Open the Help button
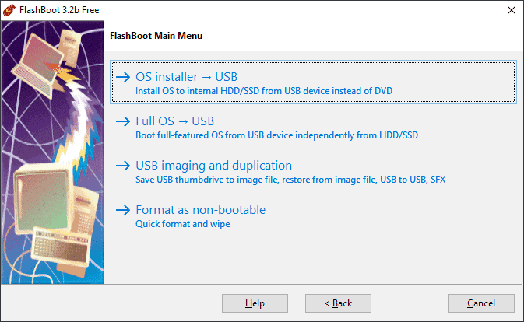The height and width of the screenshot is (322, 524). (255, 303)
